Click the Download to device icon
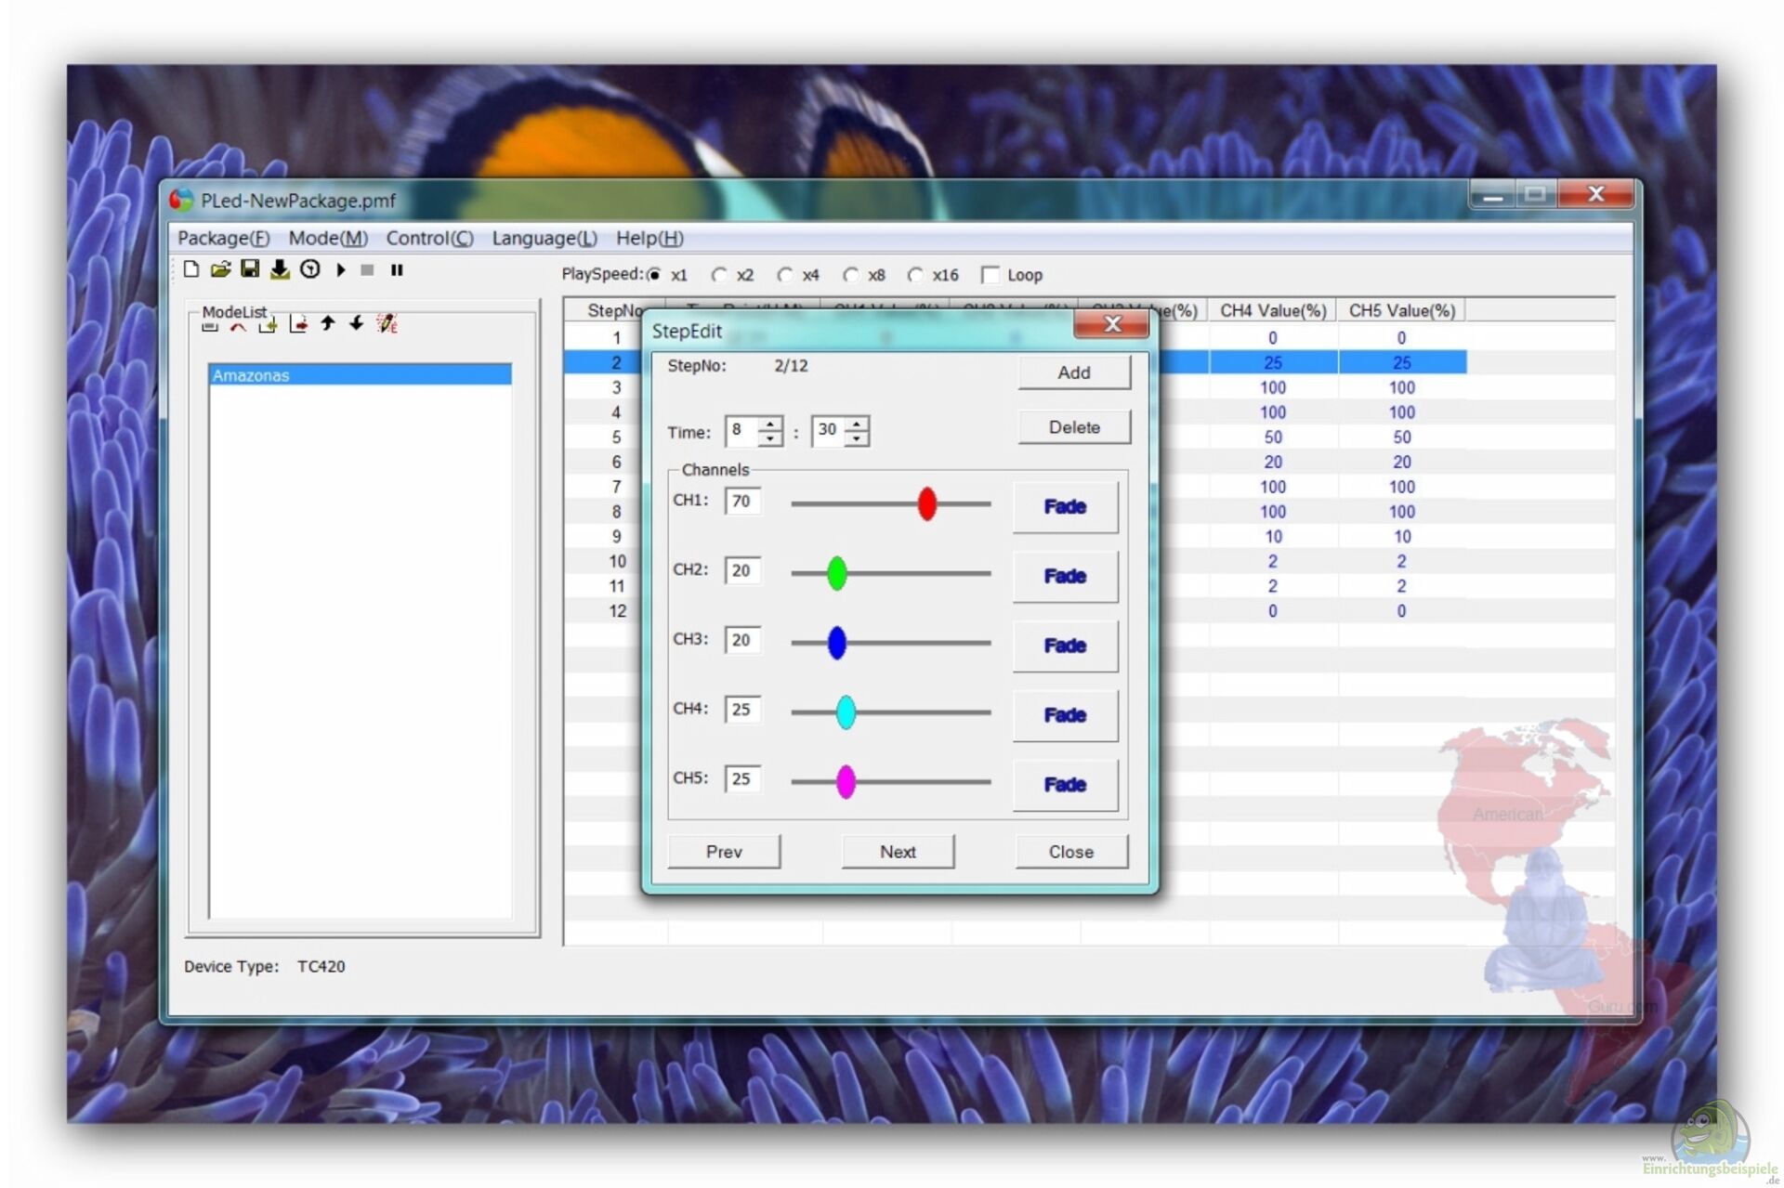Screen dimensions: 1784x1188 (x=280, y=269)
